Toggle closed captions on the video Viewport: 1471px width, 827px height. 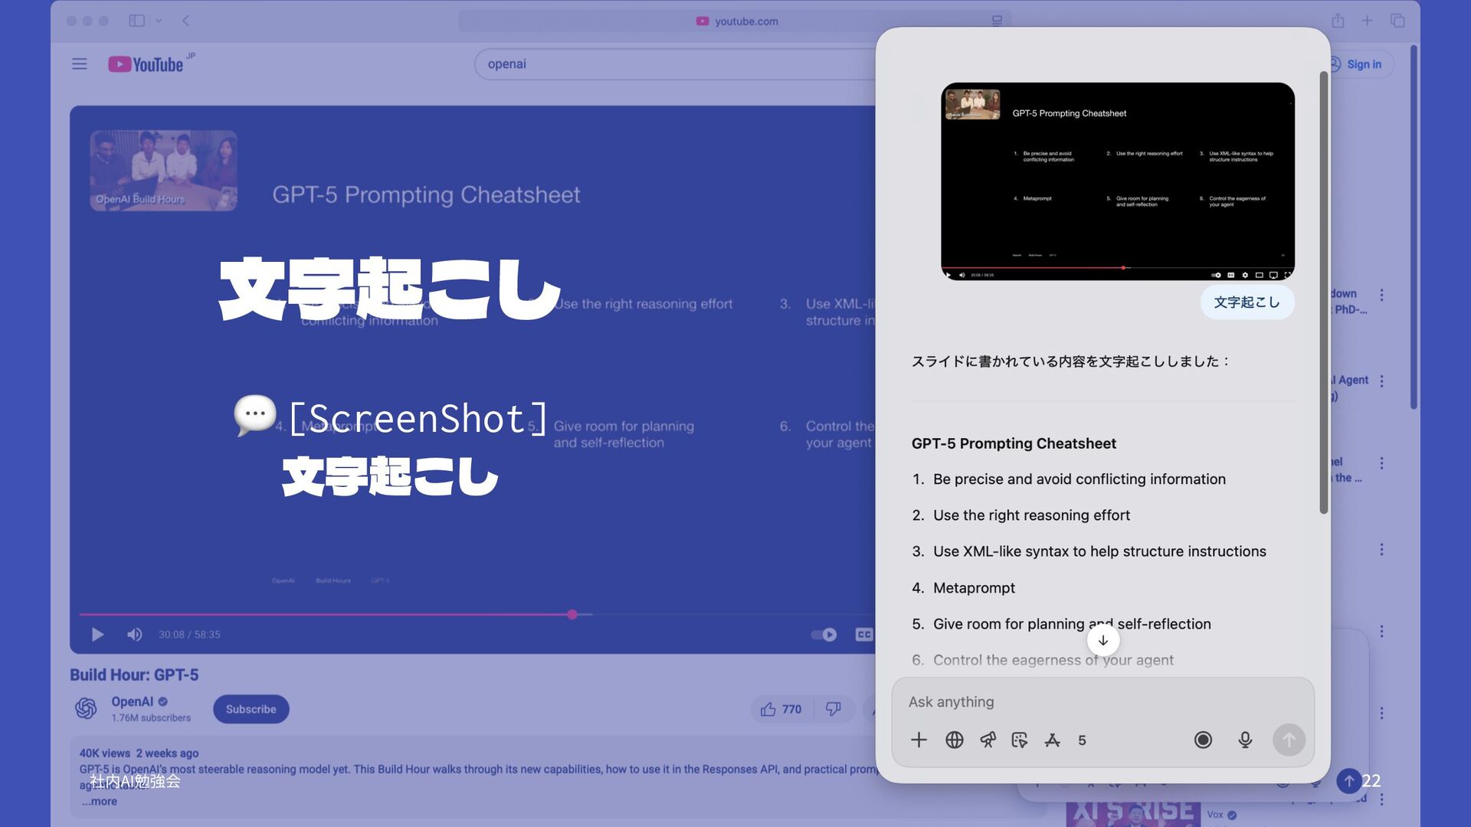tap(863, 634)
